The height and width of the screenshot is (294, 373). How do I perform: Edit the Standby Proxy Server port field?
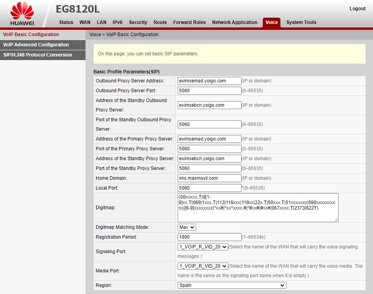tap(209, 168)
